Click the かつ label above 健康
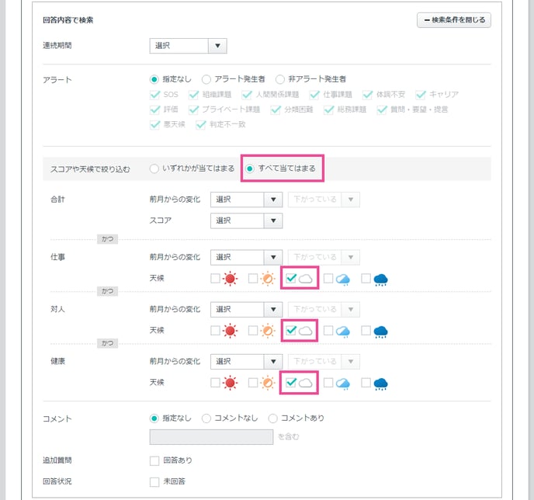Viewport: 534px width, 500px height. pyautogui.click(x=107, y=343)
